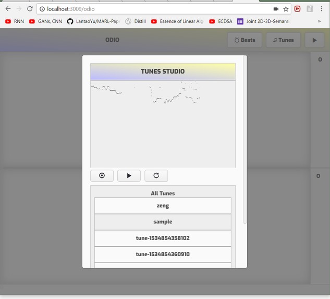The height and width of the screenshot is (299, 330).
Task: Open the ECDSA bookmark
Action: 221,21
